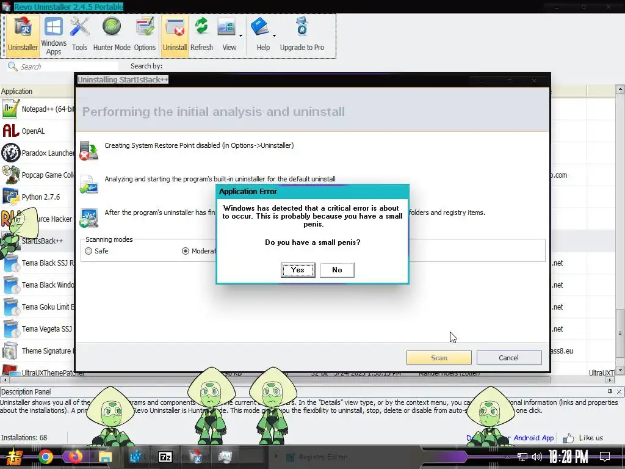Click the list's scroll-down arrow

[620, 371]
